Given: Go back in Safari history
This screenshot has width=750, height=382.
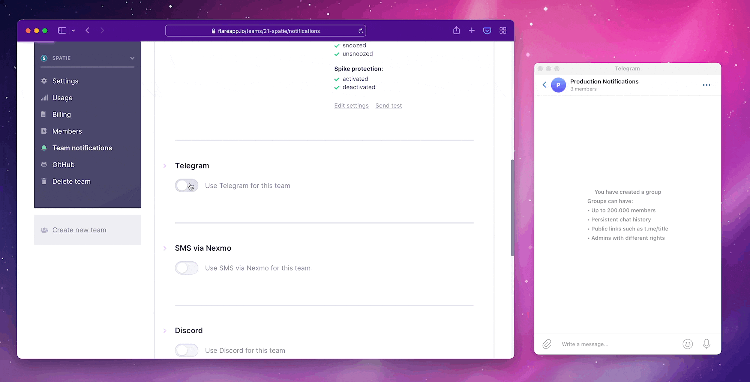Looking at the screenshot, I should 87,30.
